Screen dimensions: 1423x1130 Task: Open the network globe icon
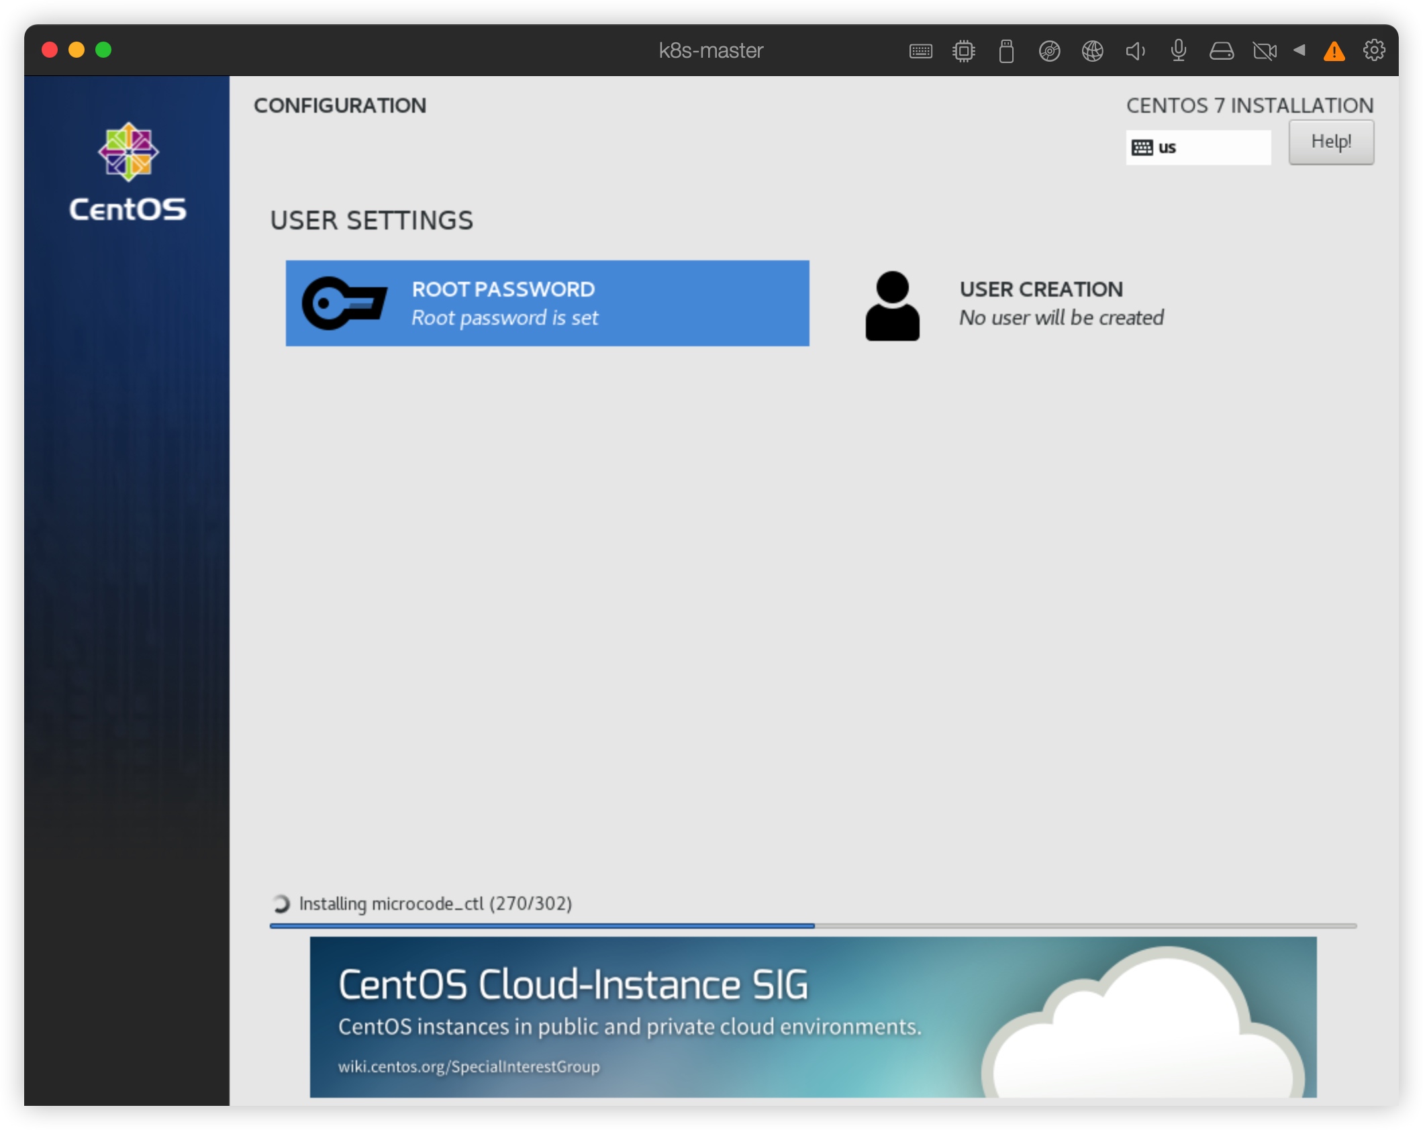1092,51
